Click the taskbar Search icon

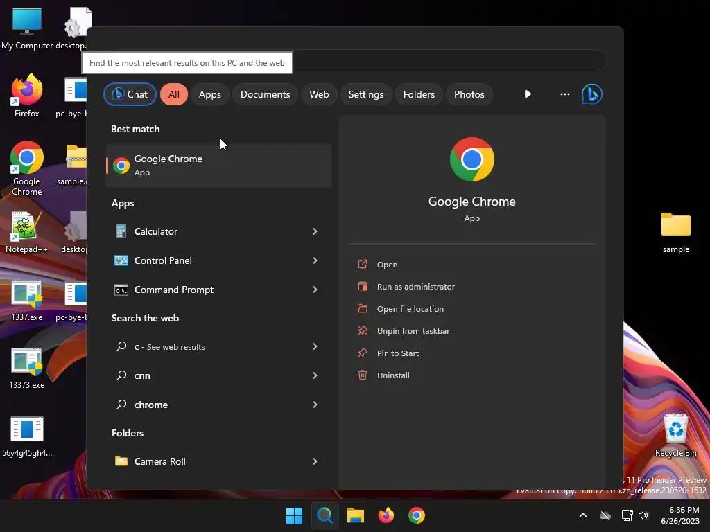324,515
